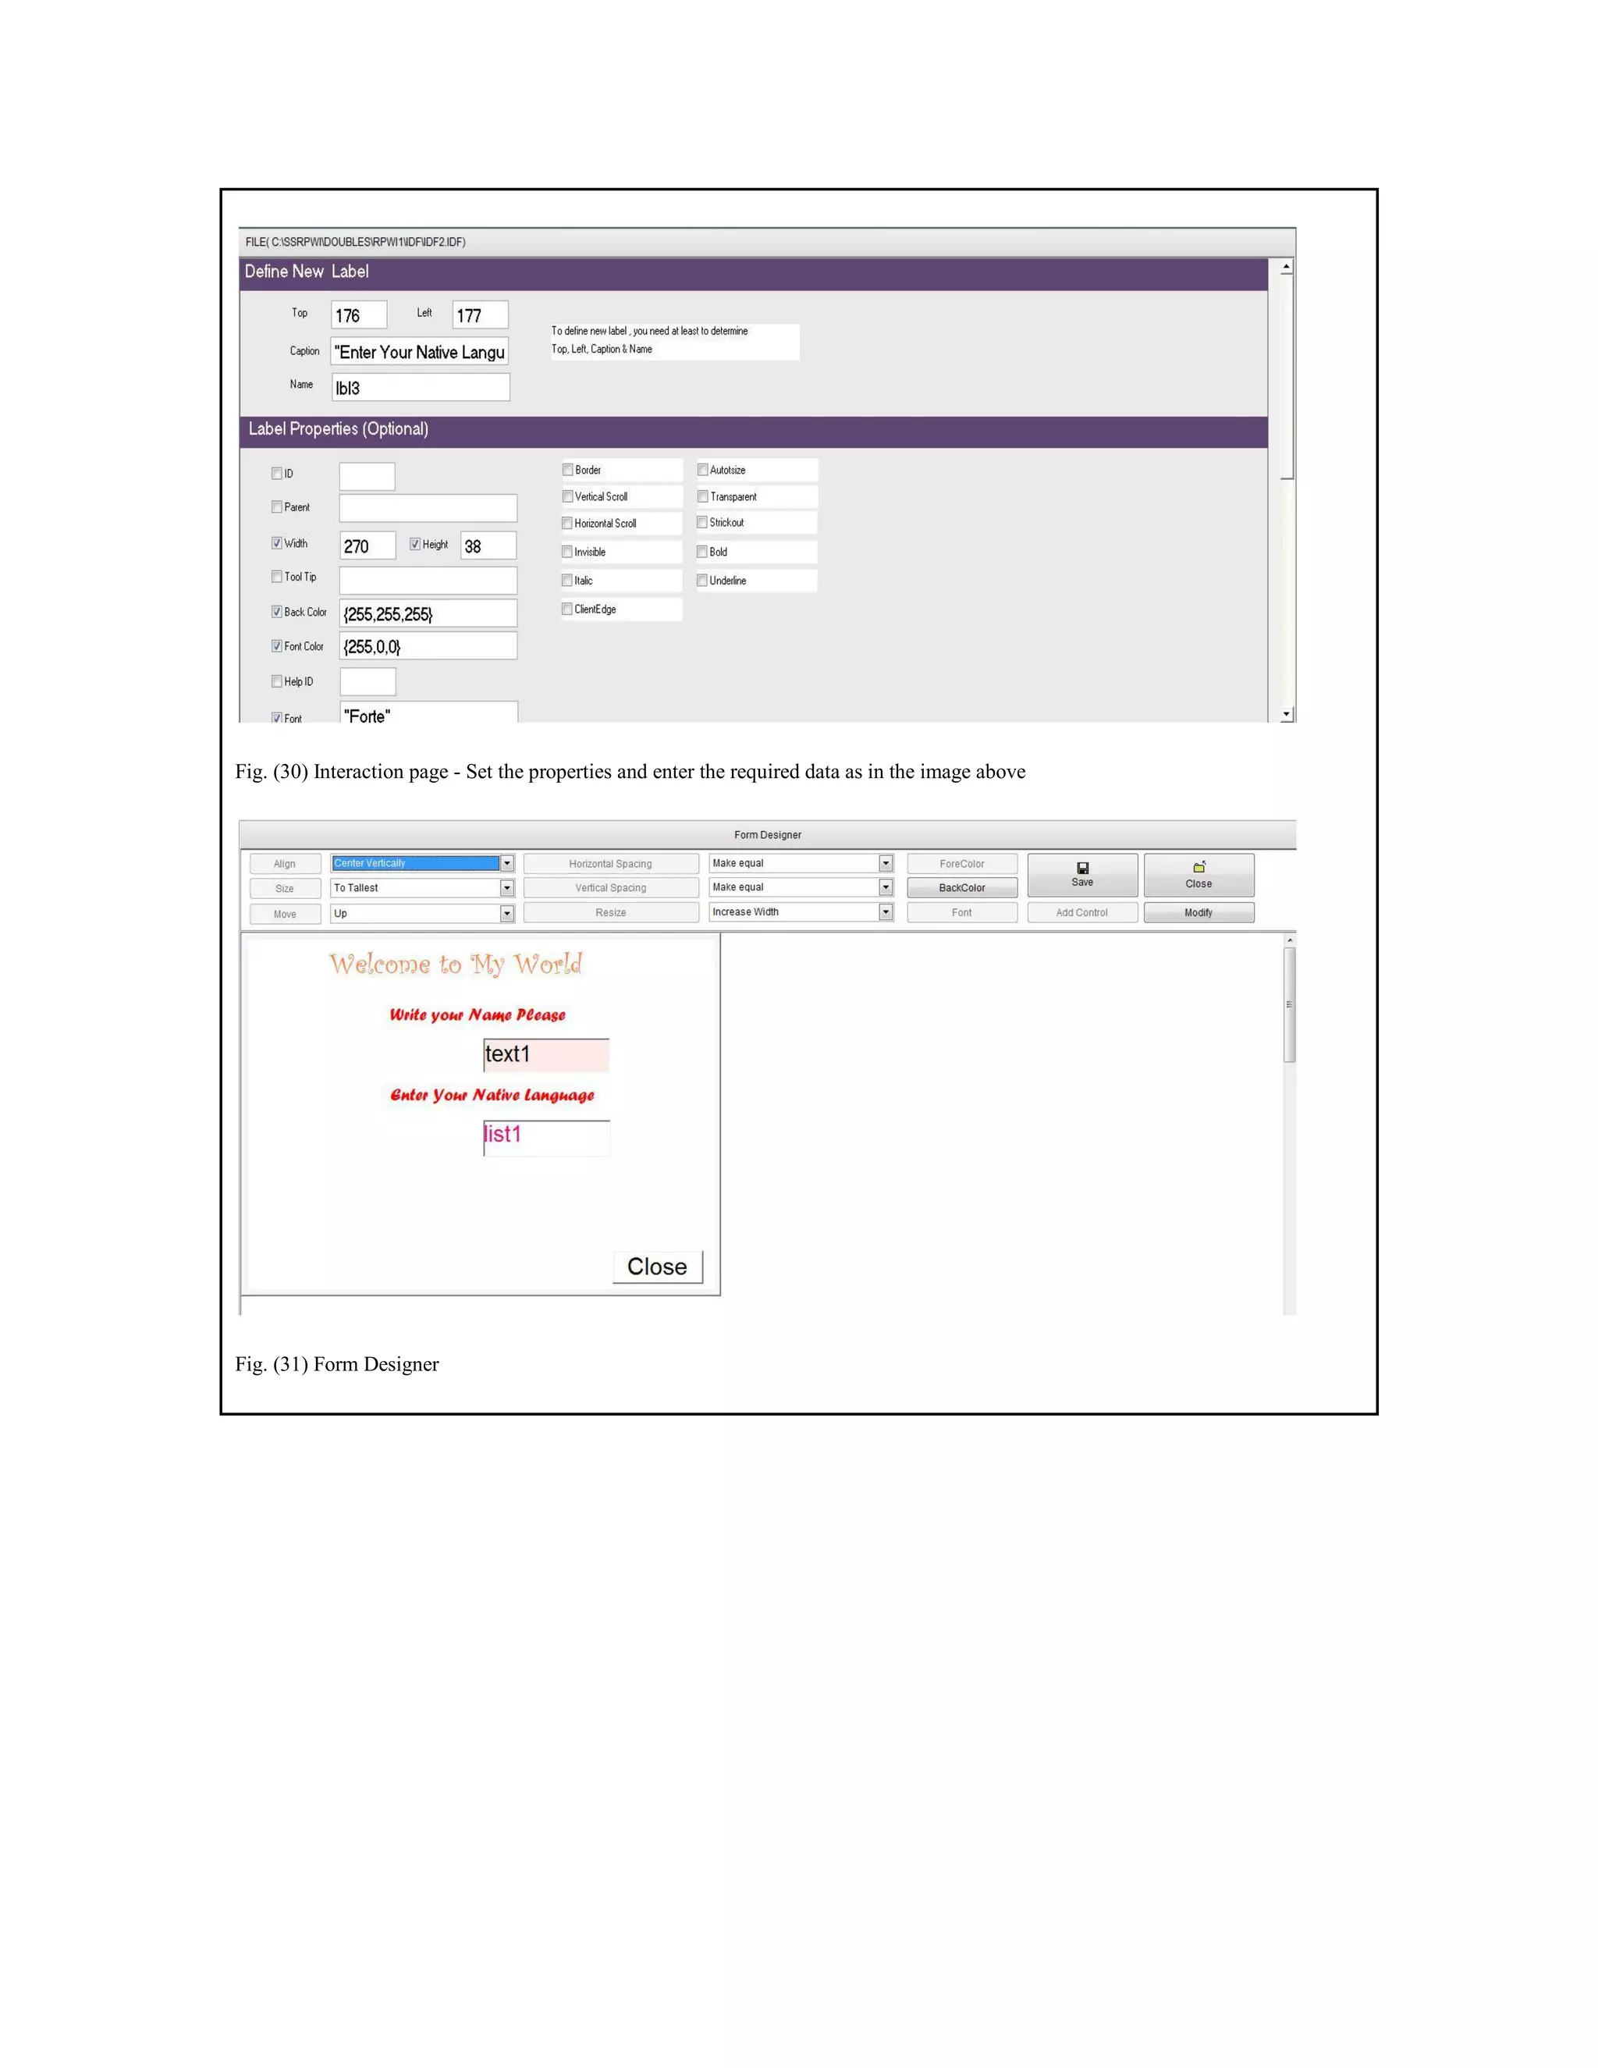Viewport: 1598px width, 2068px height.
Task: Uncheck the Width checkbox
Action: click(x=276, y=543)
